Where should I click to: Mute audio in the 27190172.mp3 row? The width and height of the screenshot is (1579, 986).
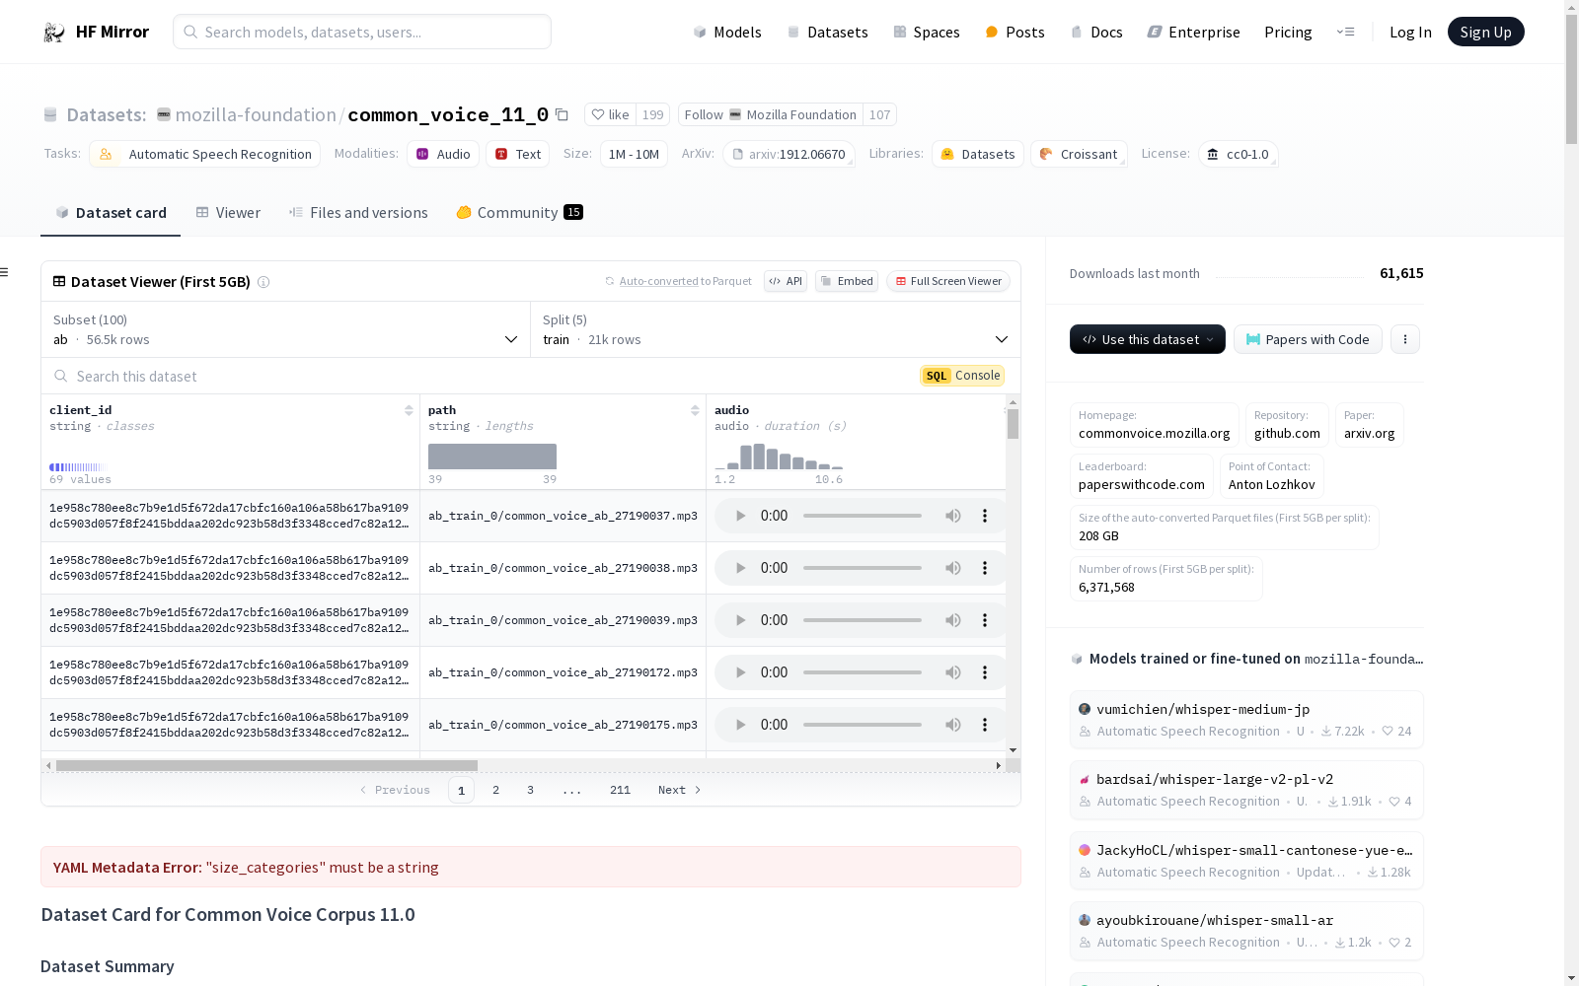click(953, 672)
